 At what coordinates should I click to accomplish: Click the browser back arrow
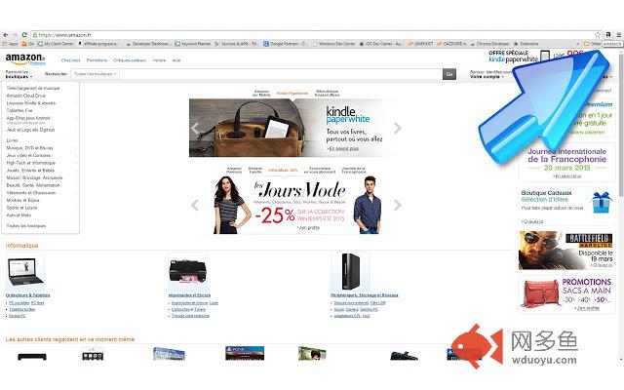coord(6,35)
